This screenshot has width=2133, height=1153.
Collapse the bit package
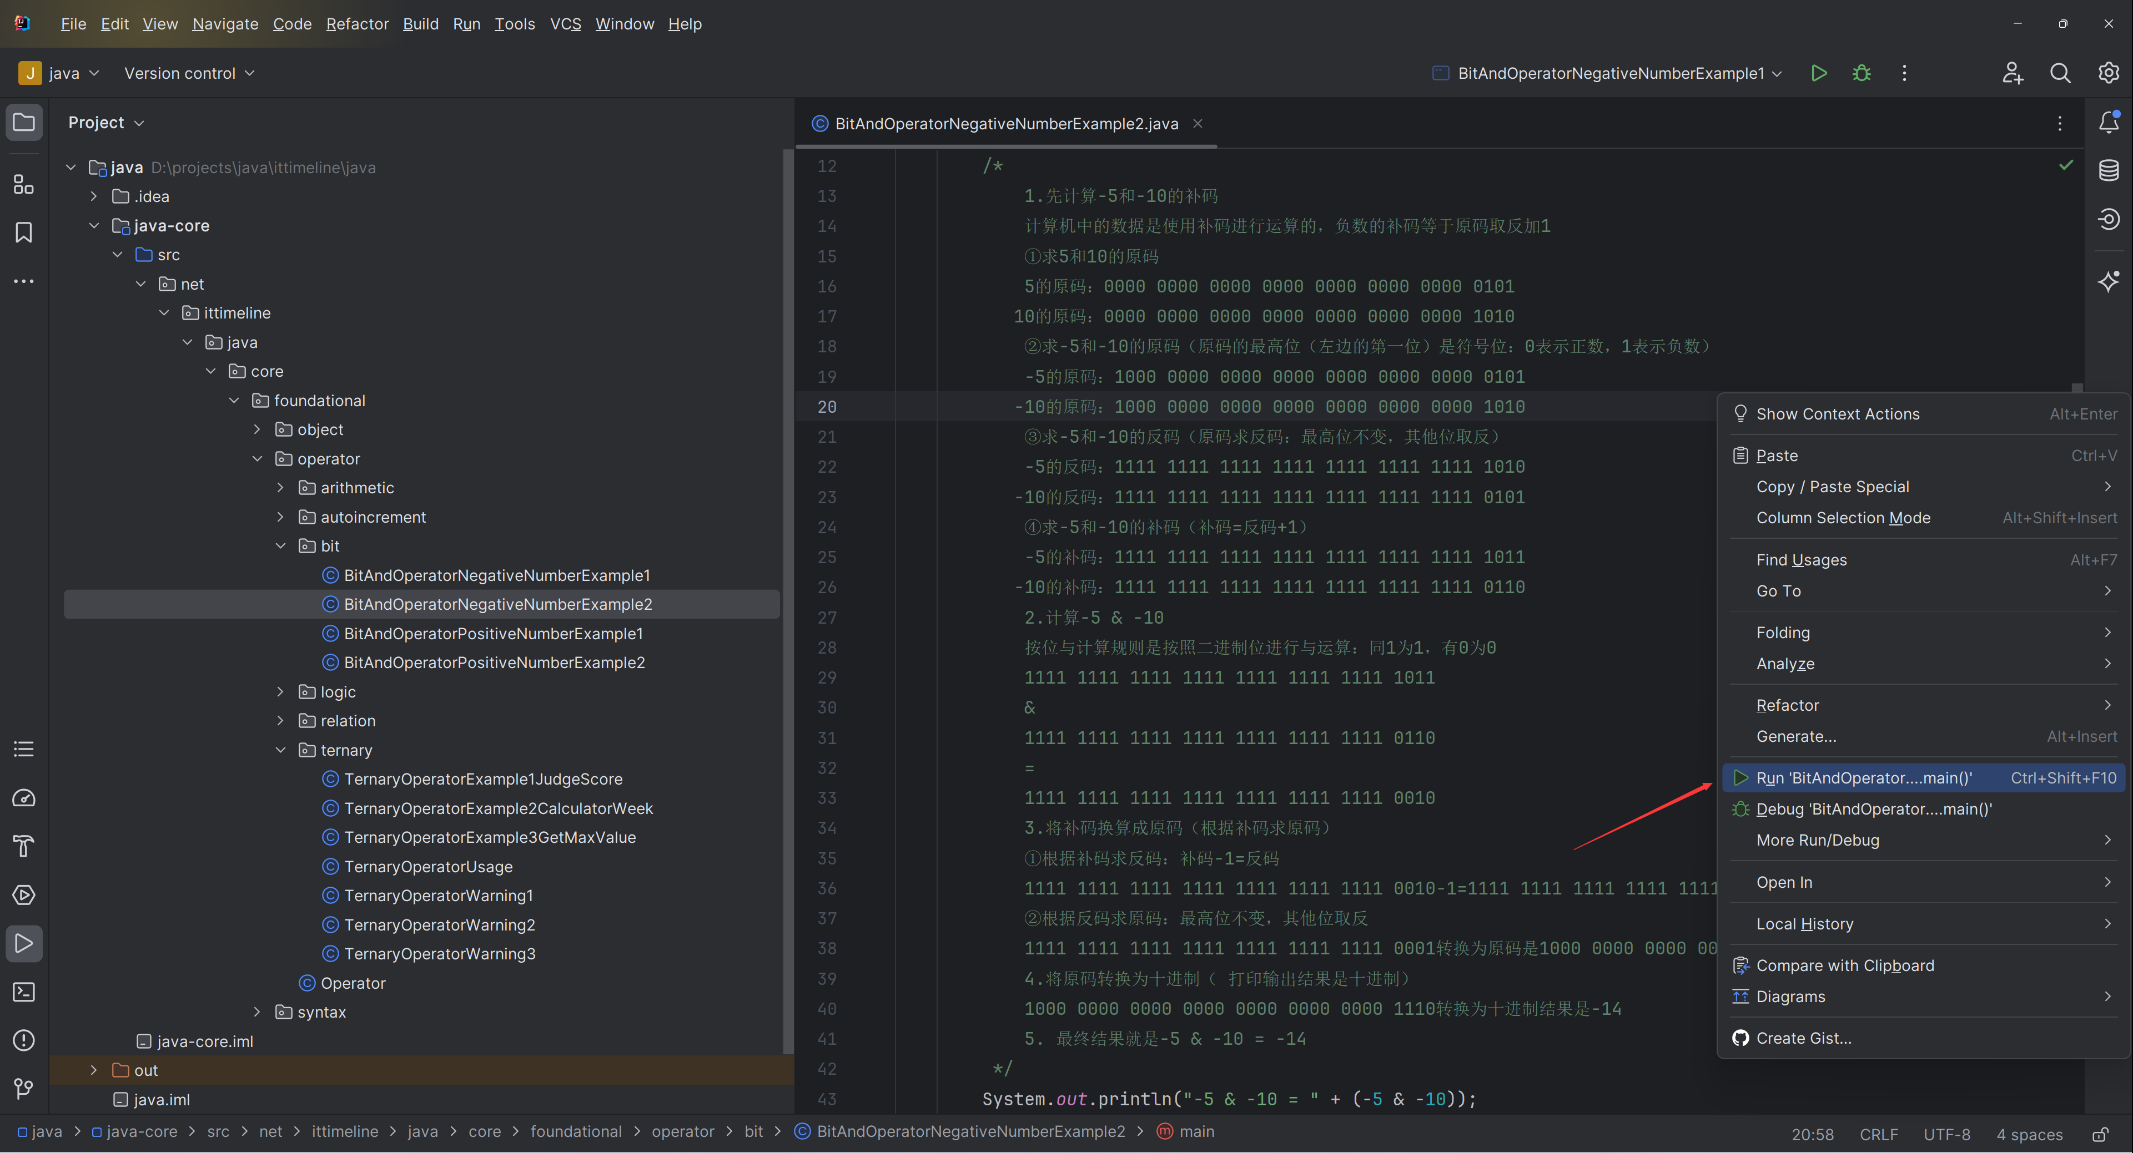click(x=280, y=545)
